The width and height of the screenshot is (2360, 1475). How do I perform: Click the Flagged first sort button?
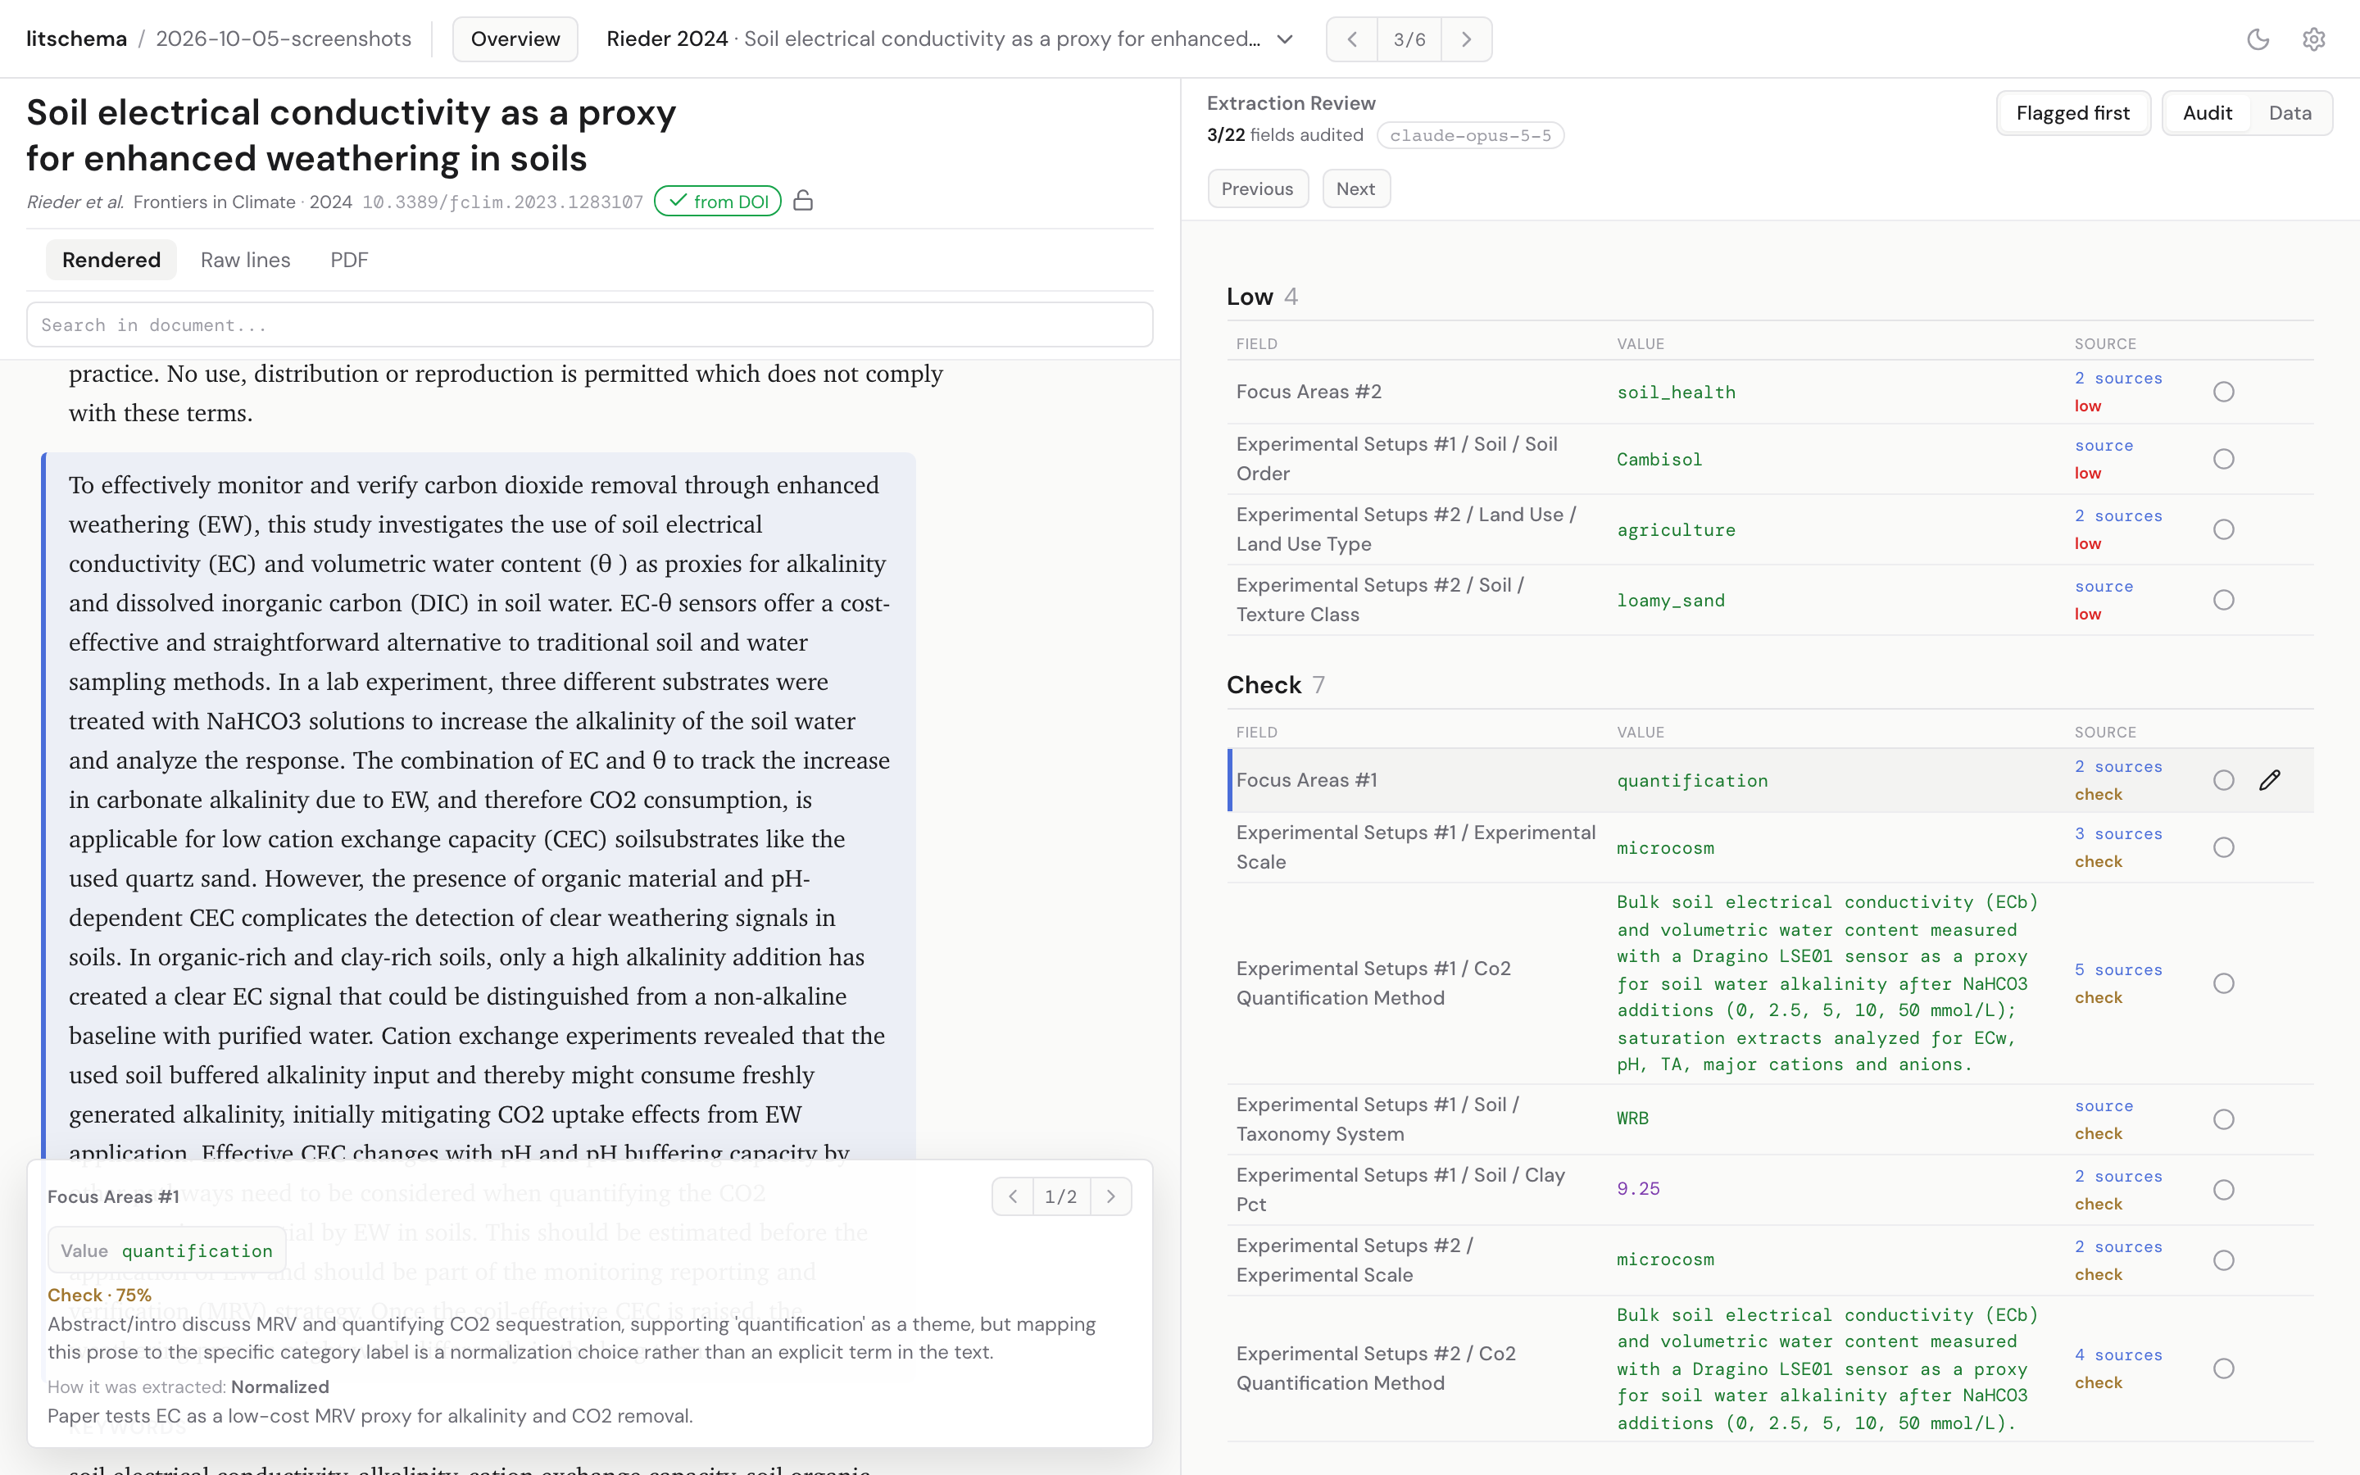click(x=2072, y=113)
